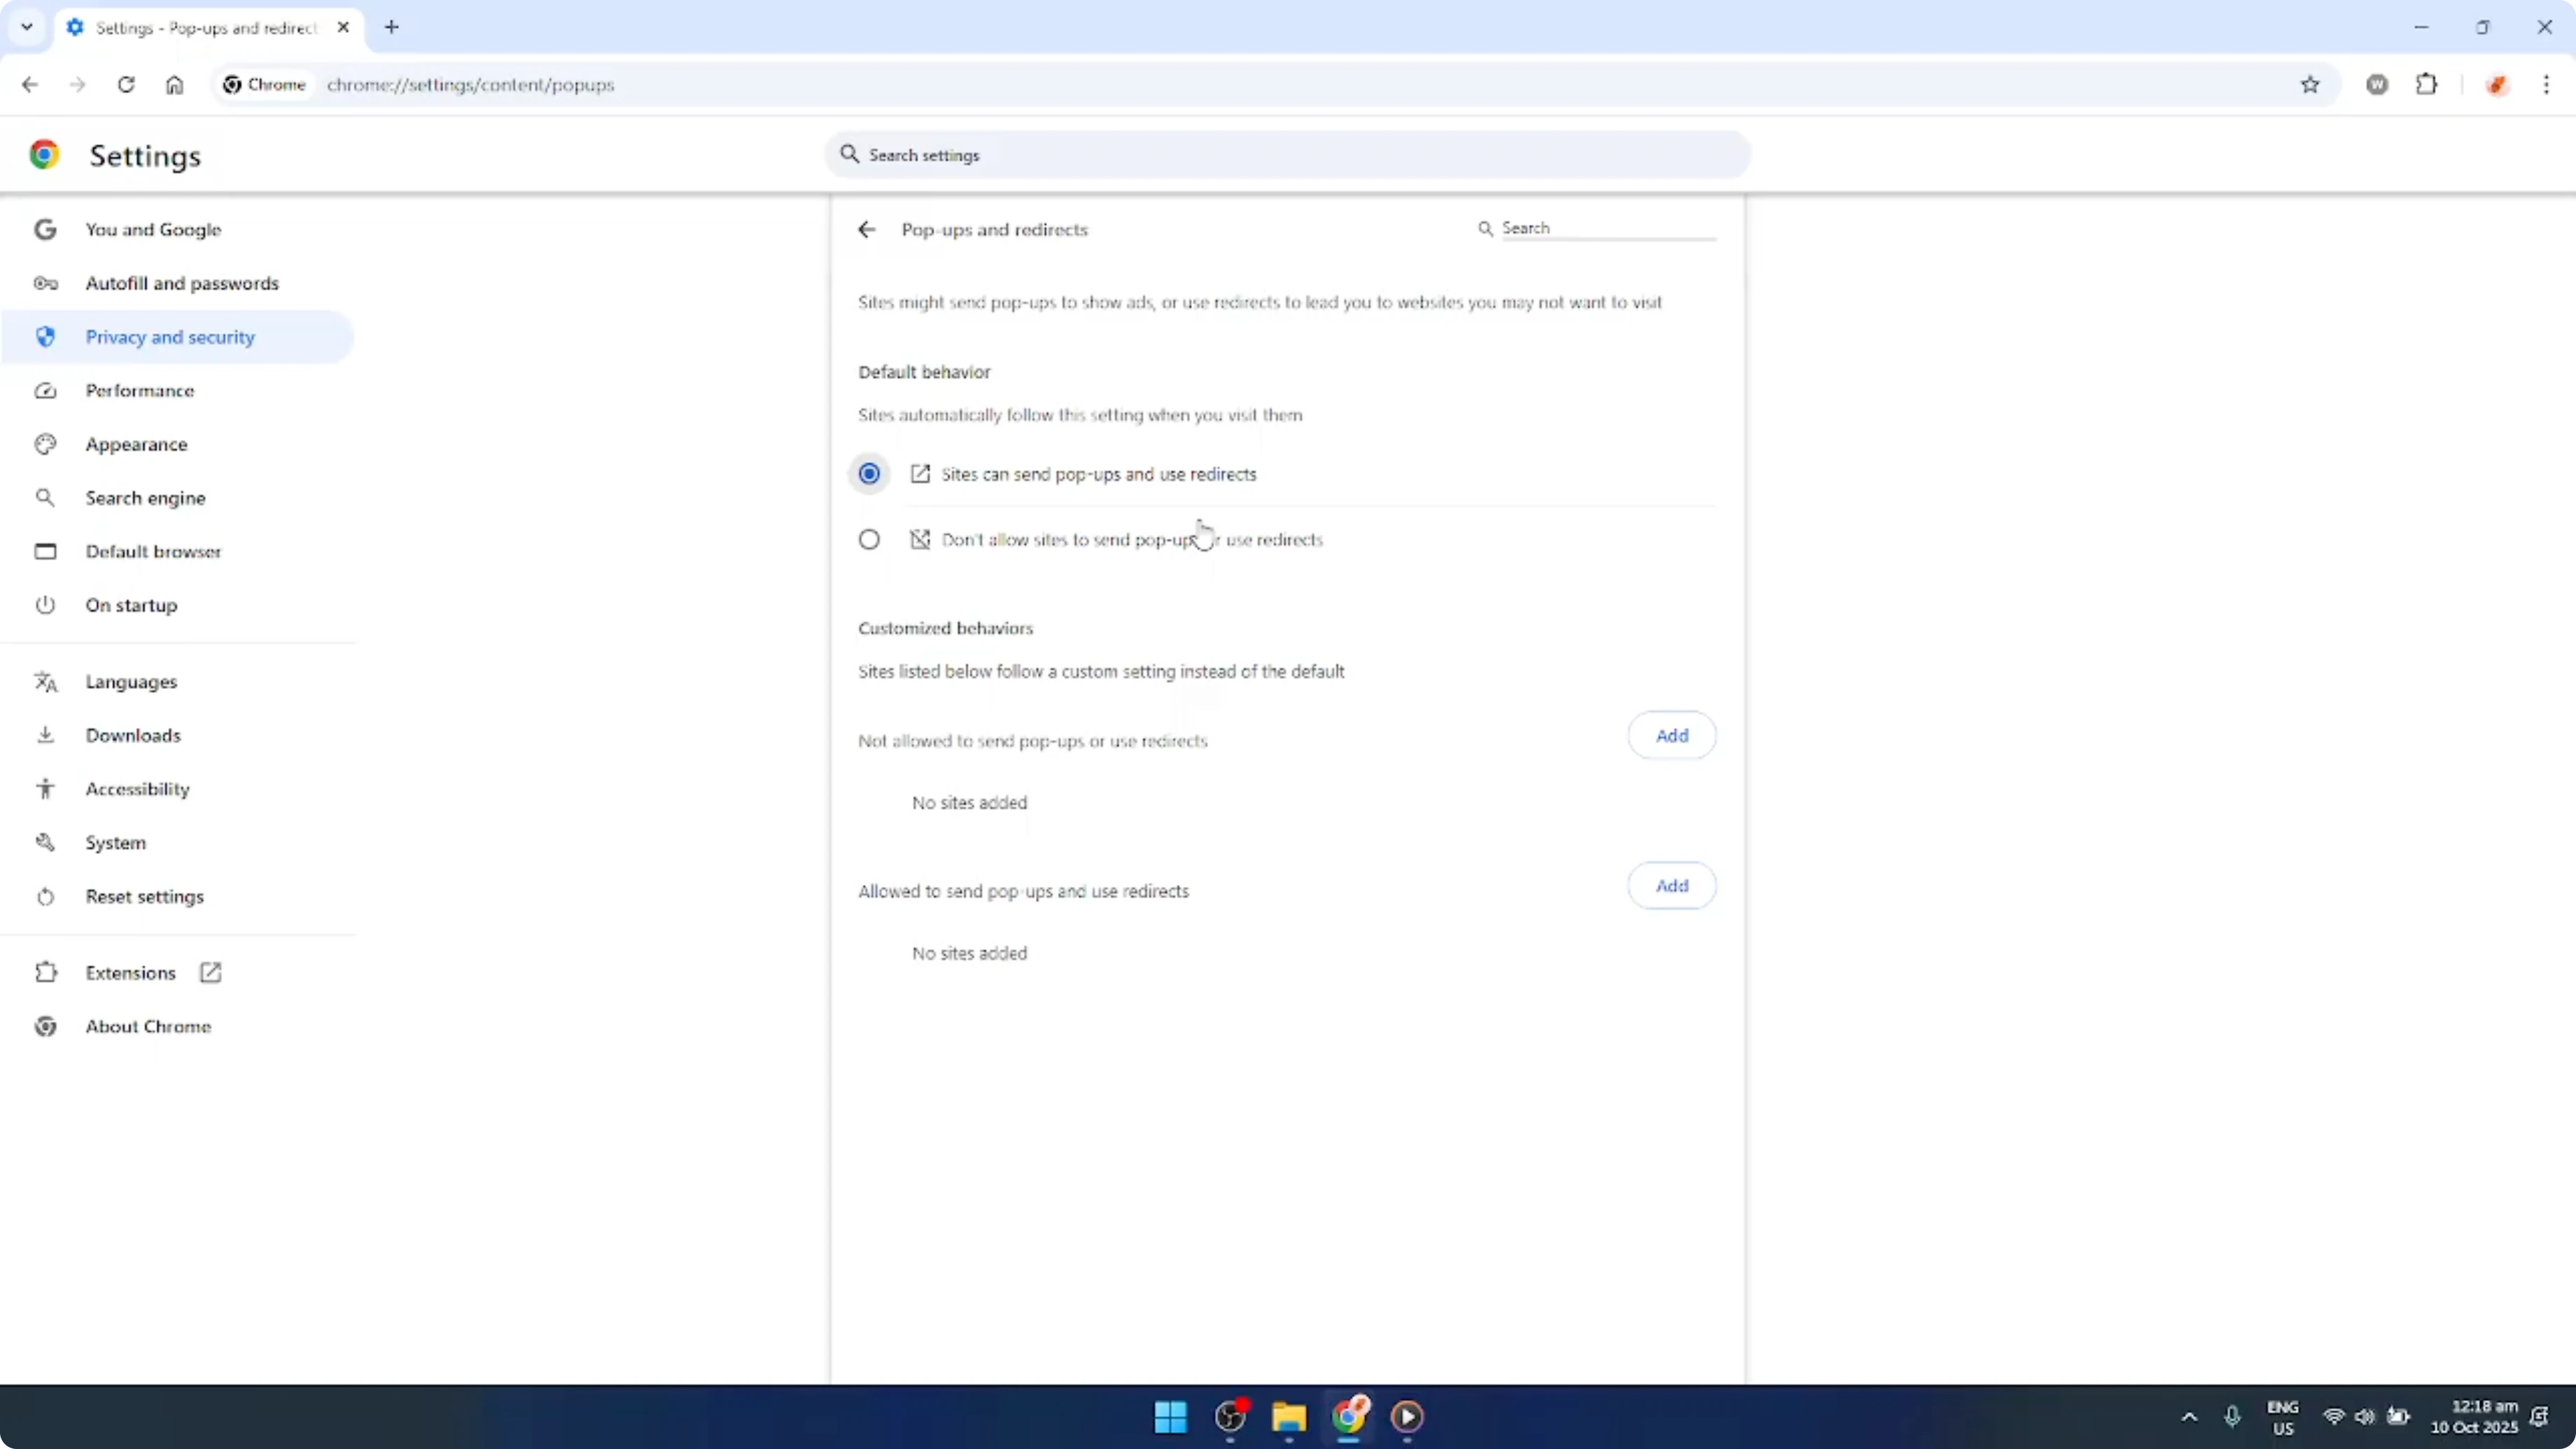The height and width of the screenshot is (1449, 2576).
Task: Open the volume control in system tray
Action: pyautogui.click(x=2365, y=1417)
